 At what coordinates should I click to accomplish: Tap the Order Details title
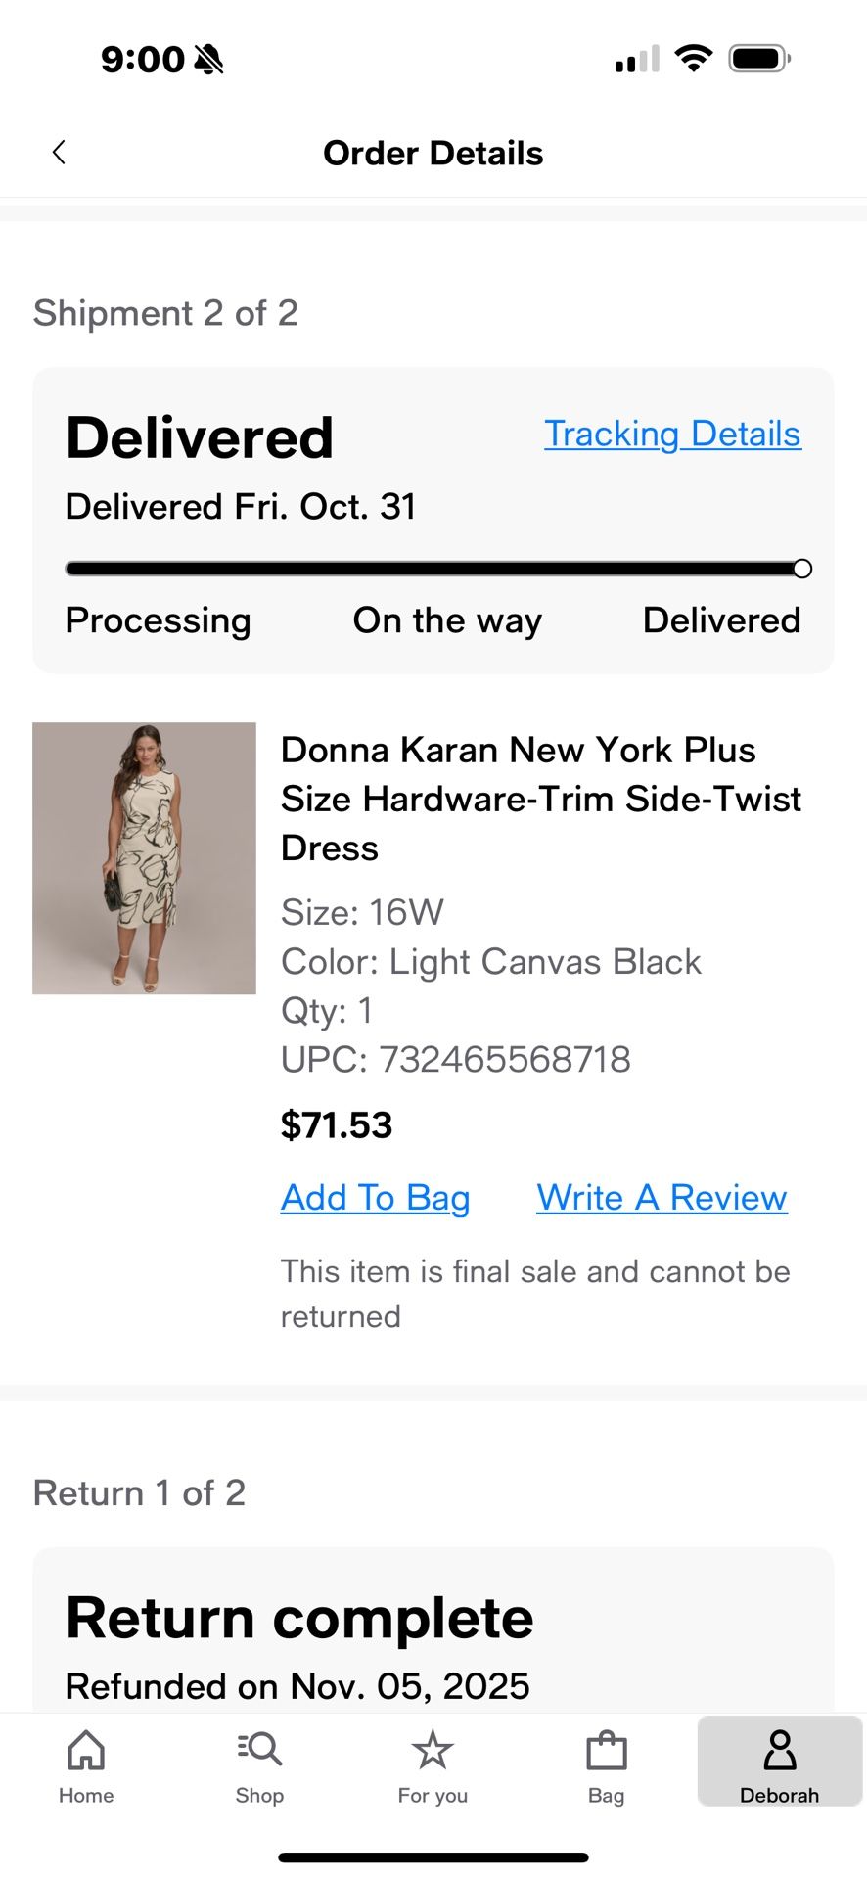(x=433, y=153)
